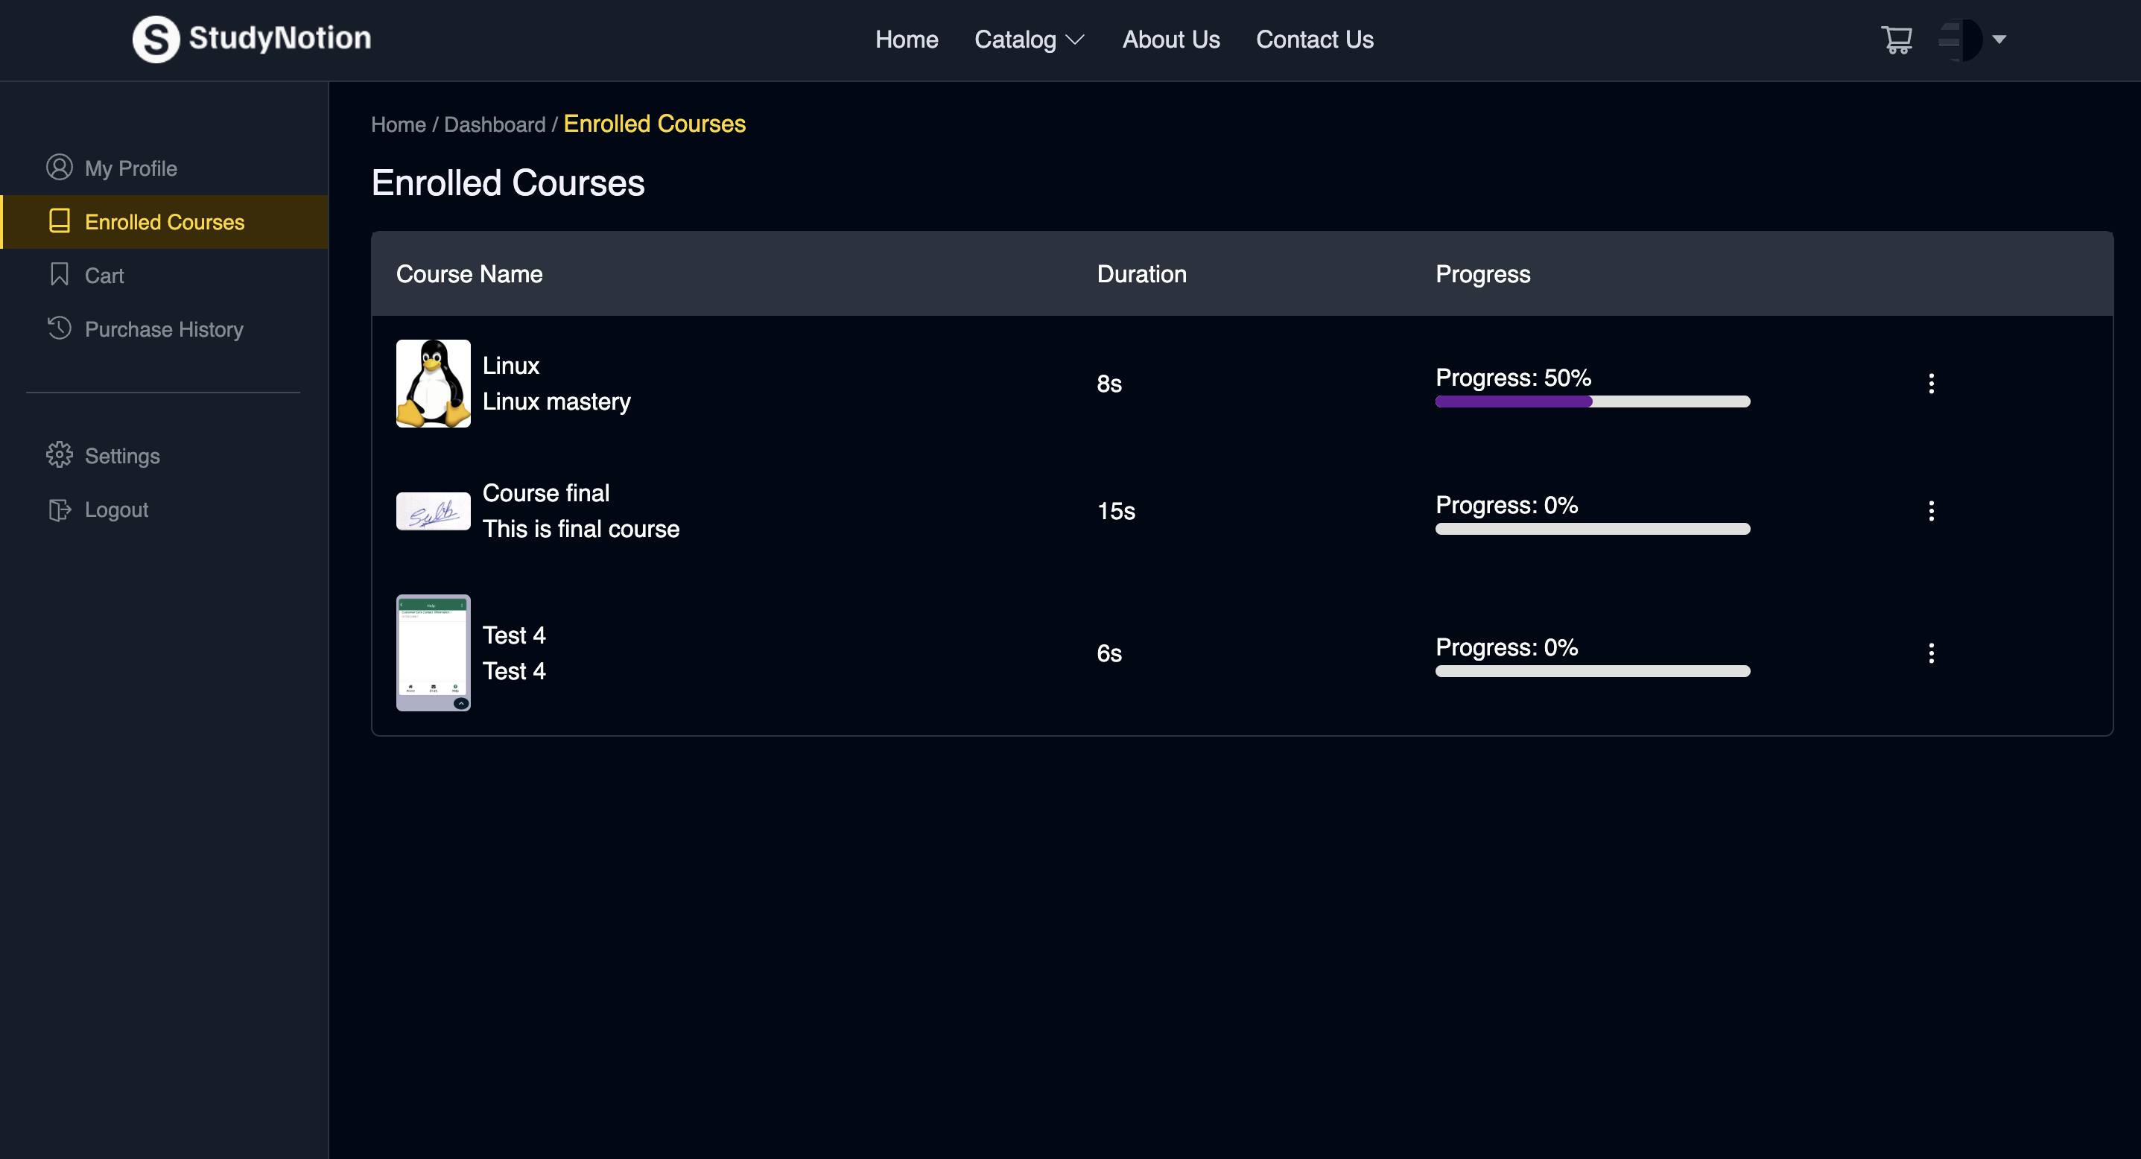The image size is (2141, 1159).
Task: Open three-dot menu for Test 4
Action: tap(1931, 652)
